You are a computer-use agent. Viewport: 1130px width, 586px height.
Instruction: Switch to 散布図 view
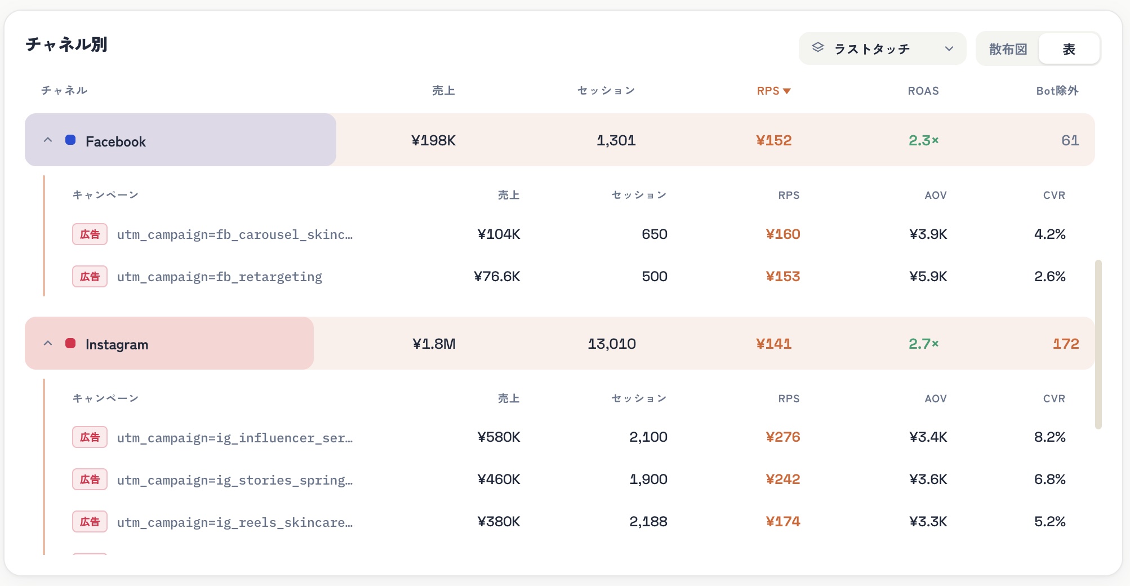point(1008,49)
